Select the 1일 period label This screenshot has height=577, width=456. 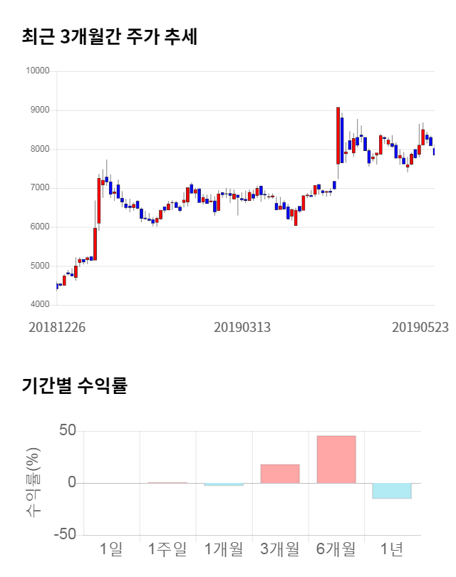click(x=112, y=549)
